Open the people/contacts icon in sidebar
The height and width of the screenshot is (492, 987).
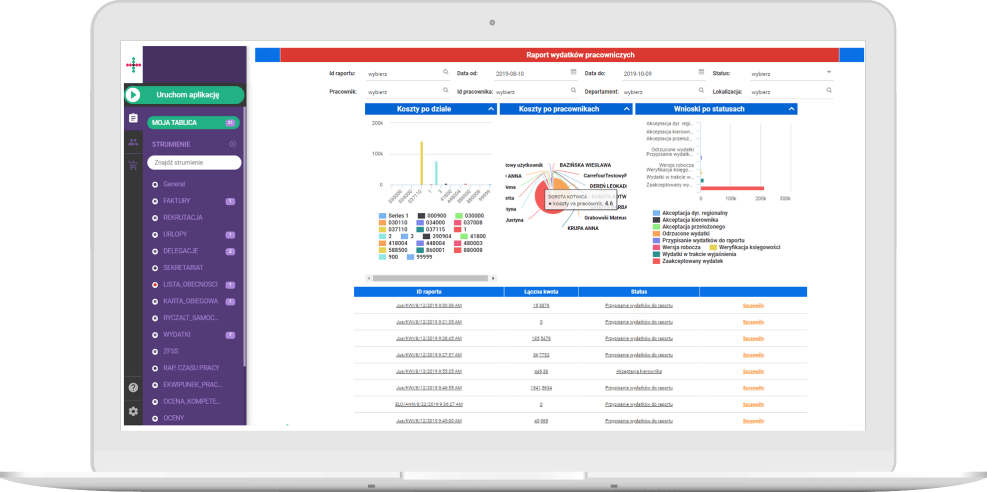133,142
